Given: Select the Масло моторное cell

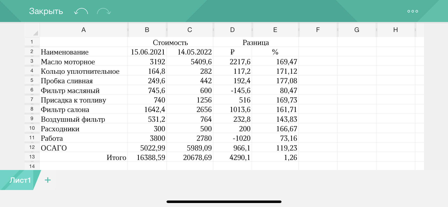Looking at the screenshot, I should point(83,61).
